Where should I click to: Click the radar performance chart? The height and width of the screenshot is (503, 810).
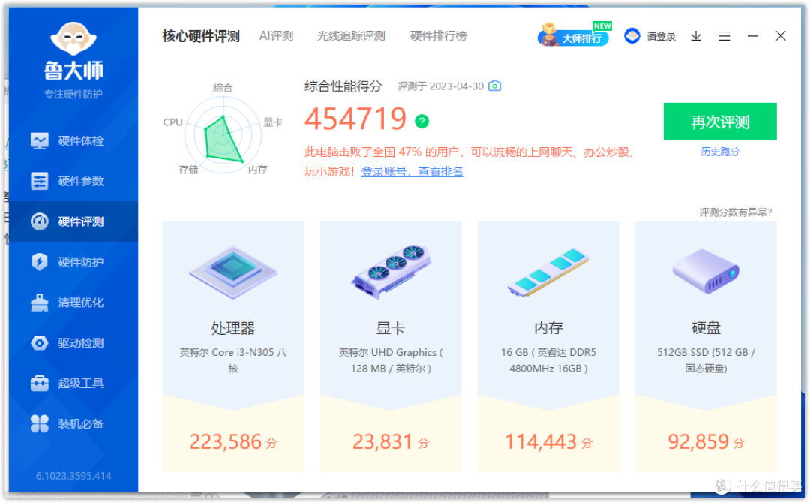pos(223,137)
